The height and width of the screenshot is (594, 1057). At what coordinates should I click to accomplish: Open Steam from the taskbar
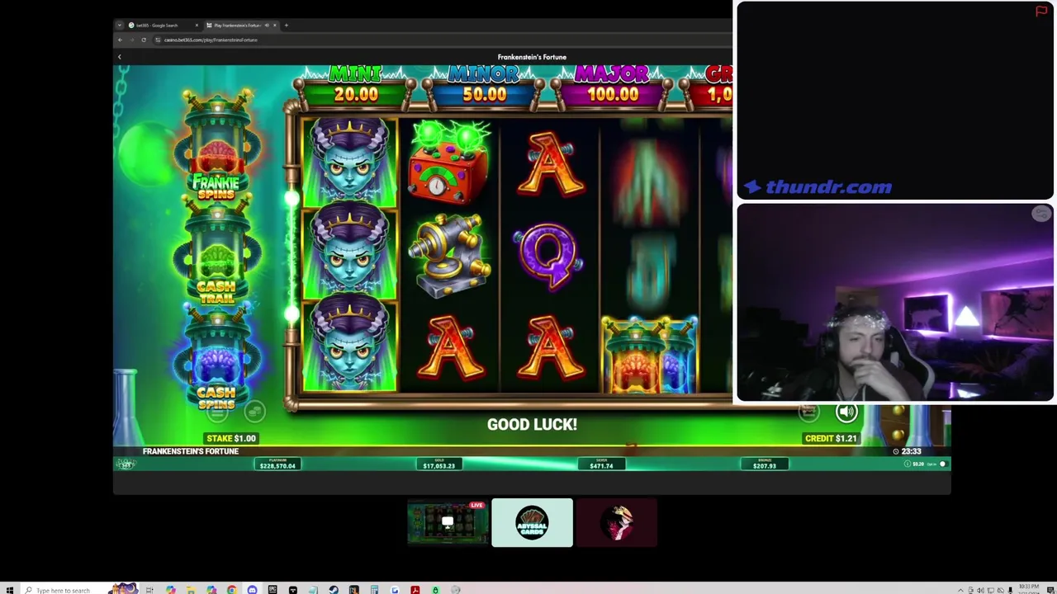point(334,590)
